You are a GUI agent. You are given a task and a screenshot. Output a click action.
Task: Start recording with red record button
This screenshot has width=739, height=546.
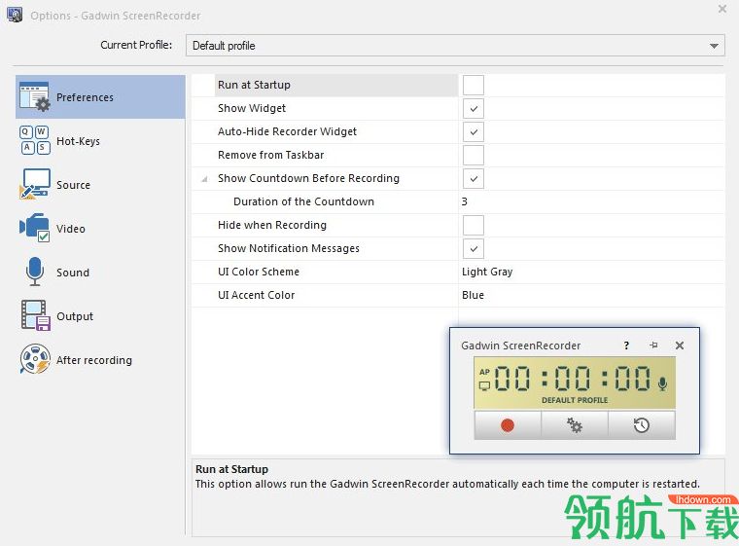tap(508, 425)
